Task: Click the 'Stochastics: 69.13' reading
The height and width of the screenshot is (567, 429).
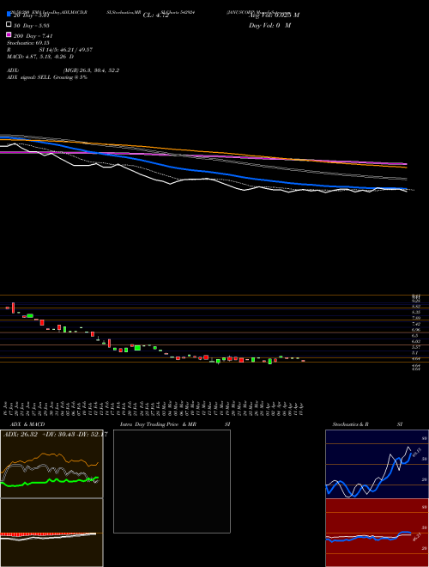Action: (x=27, y=43)
